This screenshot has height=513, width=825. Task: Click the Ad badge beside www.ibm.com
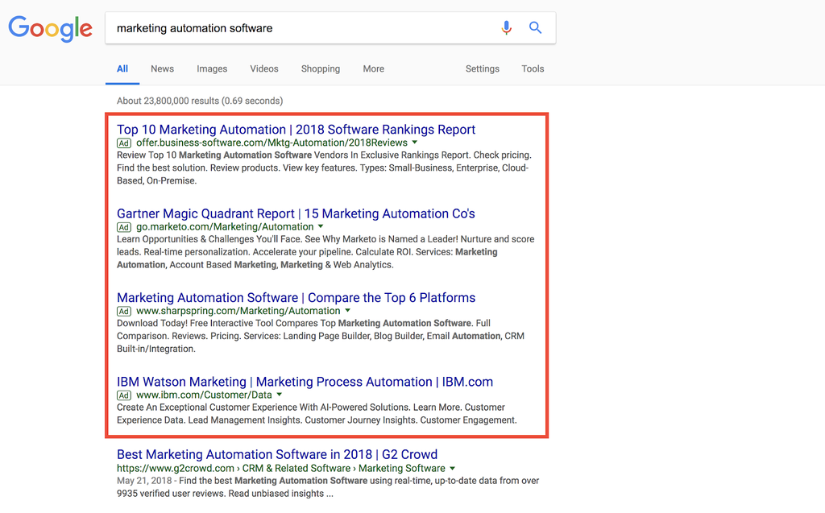[x=123, y=395]
